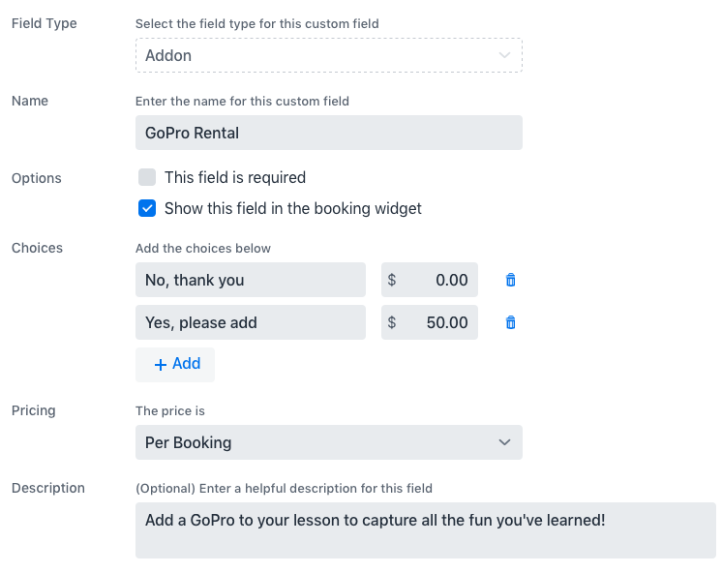Click the dollar sign of the second choice price
Image resolution: width=722 pixels, height=573 pixels.
[392, 322]
